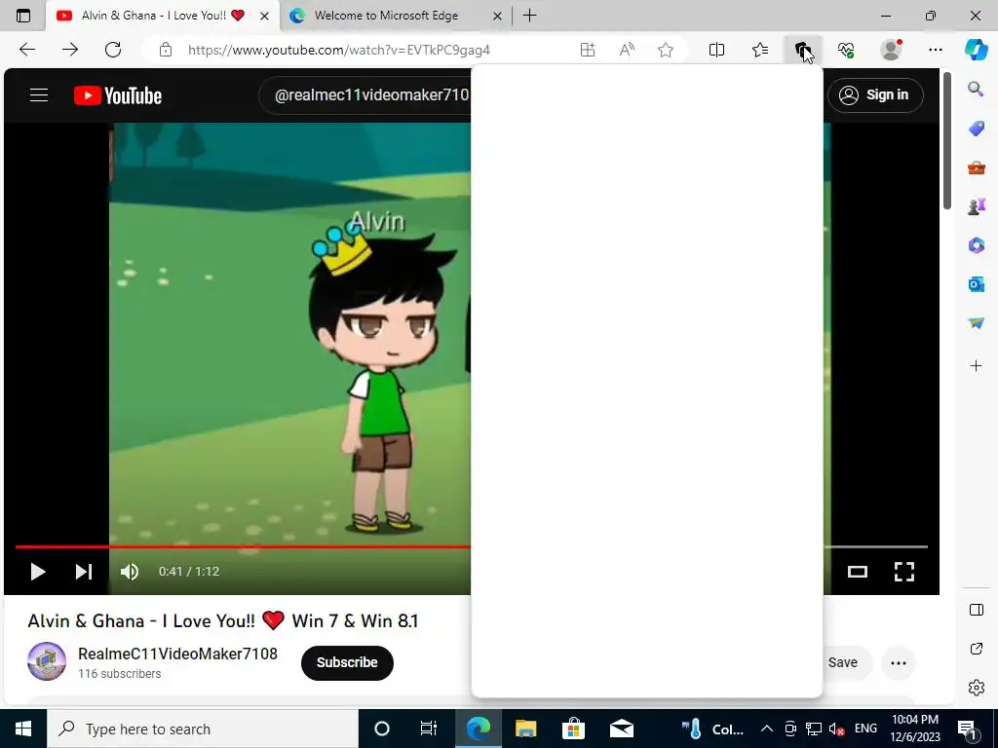
Task: Open Settings and more ellipsis menu
Action: (935, 50)
